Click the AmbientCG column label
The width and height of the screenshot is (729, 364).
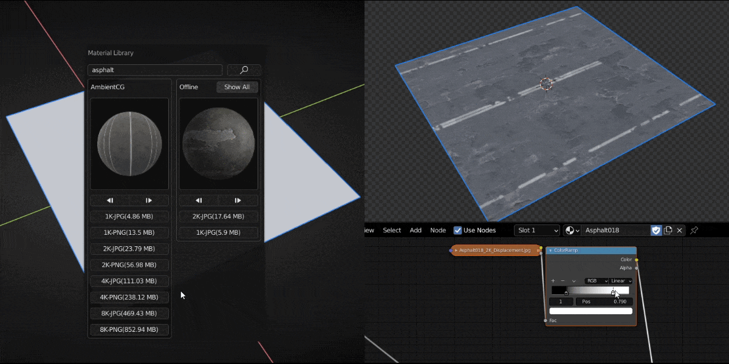tap(108, 87)
